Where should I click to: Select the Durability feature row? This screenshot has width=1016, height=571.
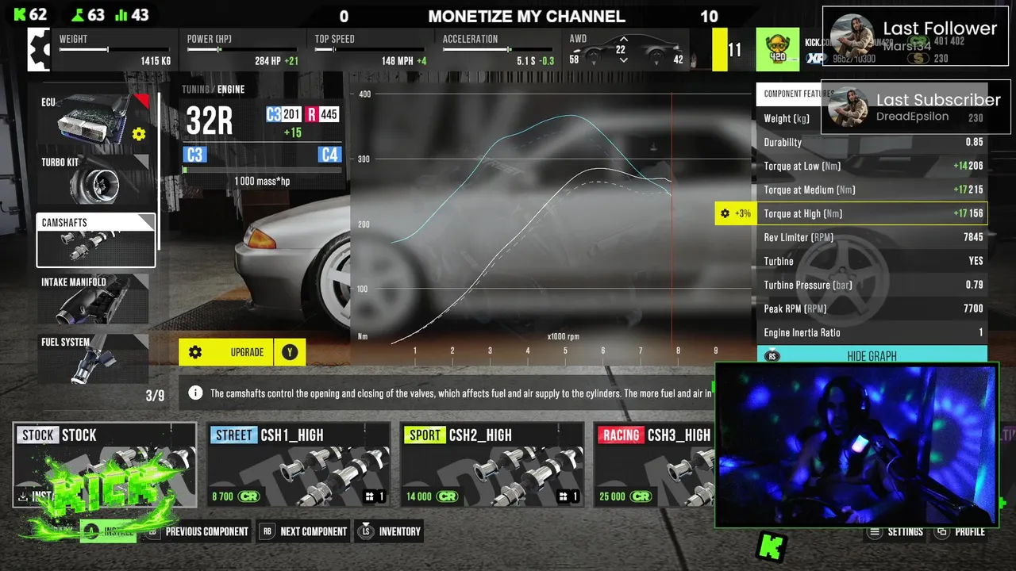coord(872,142)
